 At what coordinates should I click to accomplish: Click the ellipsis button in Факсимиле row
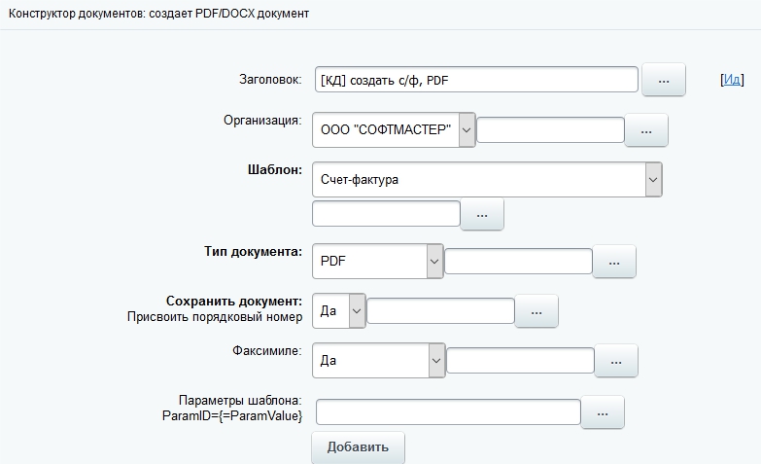(x=616, y=361)
